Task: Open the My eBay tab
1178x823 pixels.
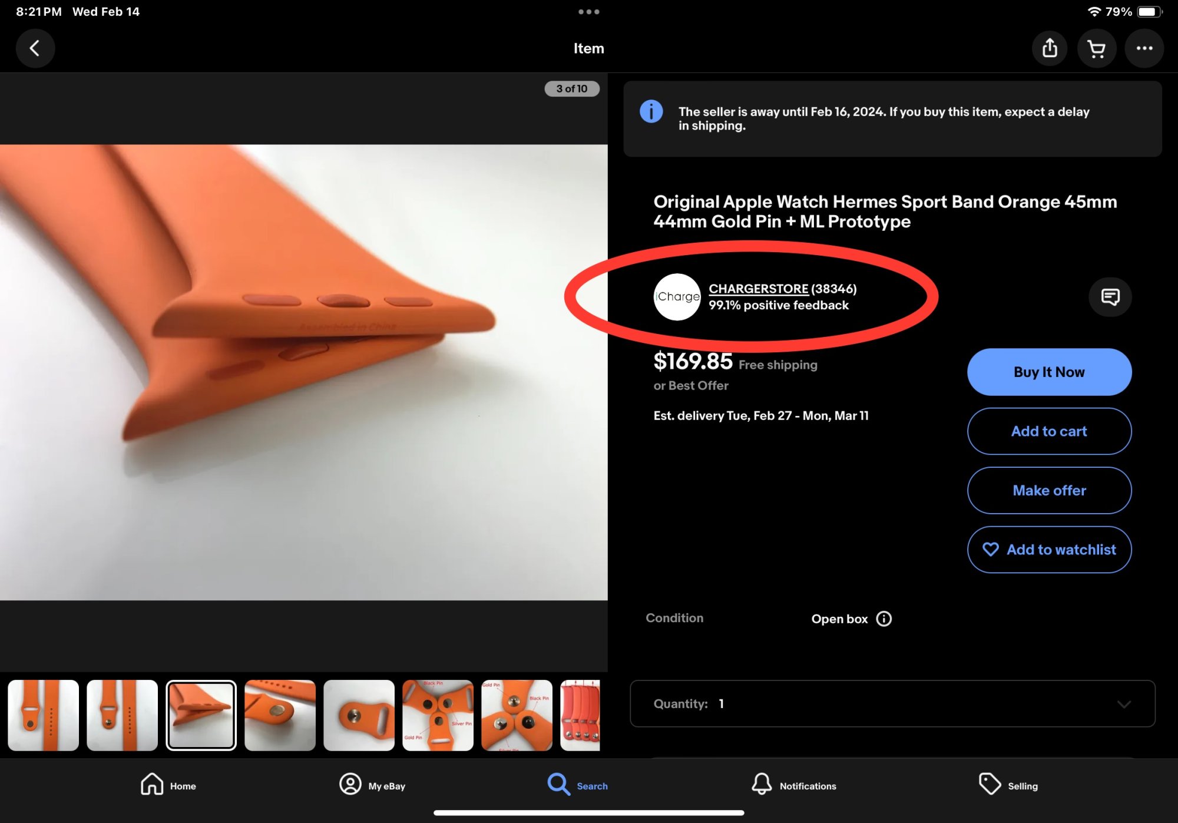Action: pyautogui.click(x=373, y=785)
